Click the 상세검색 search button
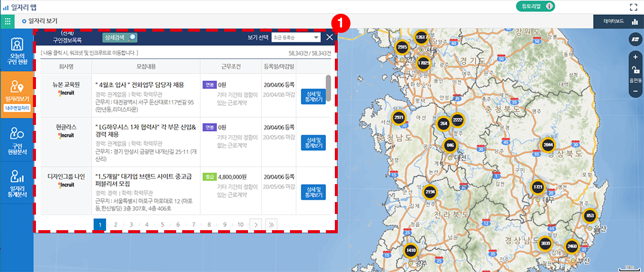This screenshot has height=272, width=644. coord(119,37)
